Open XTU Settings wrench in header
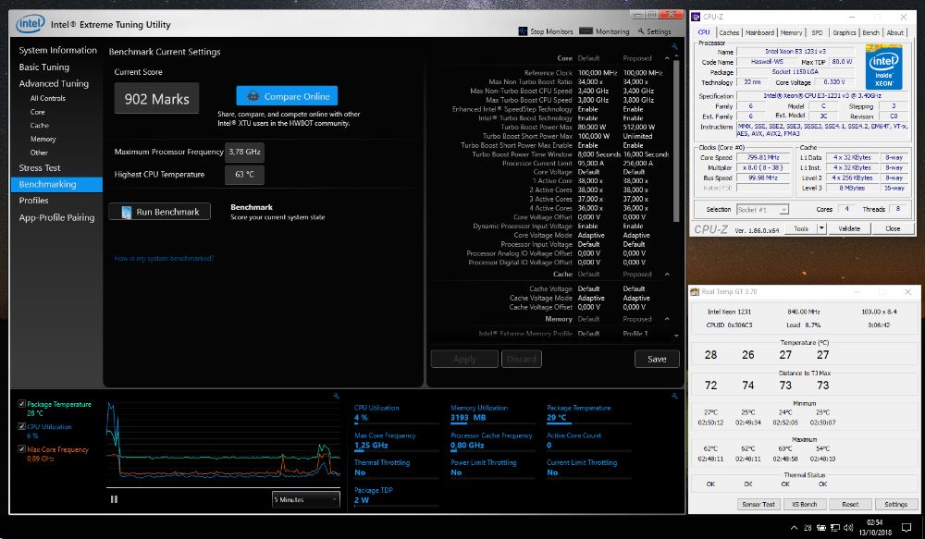 point(640,31)
